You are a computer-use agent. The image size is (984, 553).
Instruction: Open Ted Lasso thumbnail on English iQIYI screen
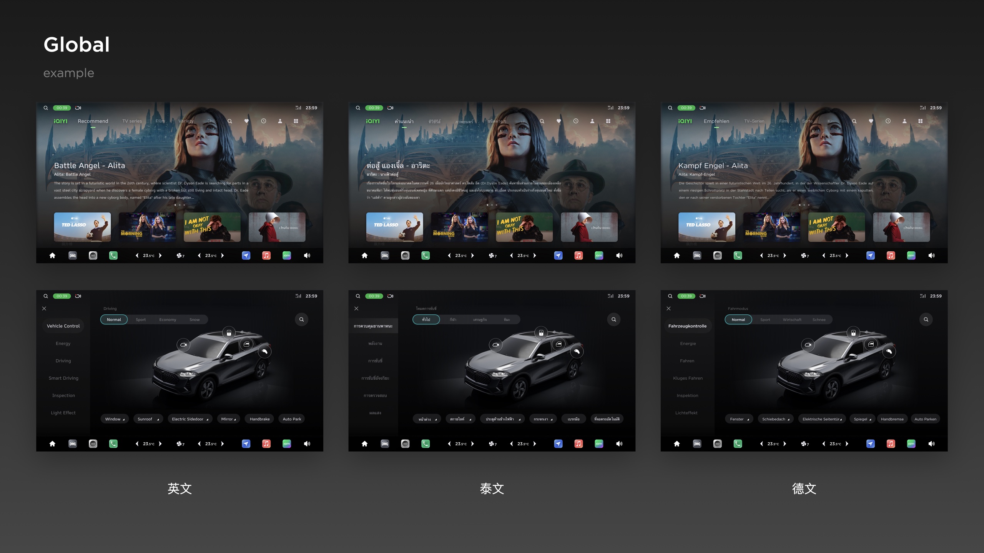point(82,227)
